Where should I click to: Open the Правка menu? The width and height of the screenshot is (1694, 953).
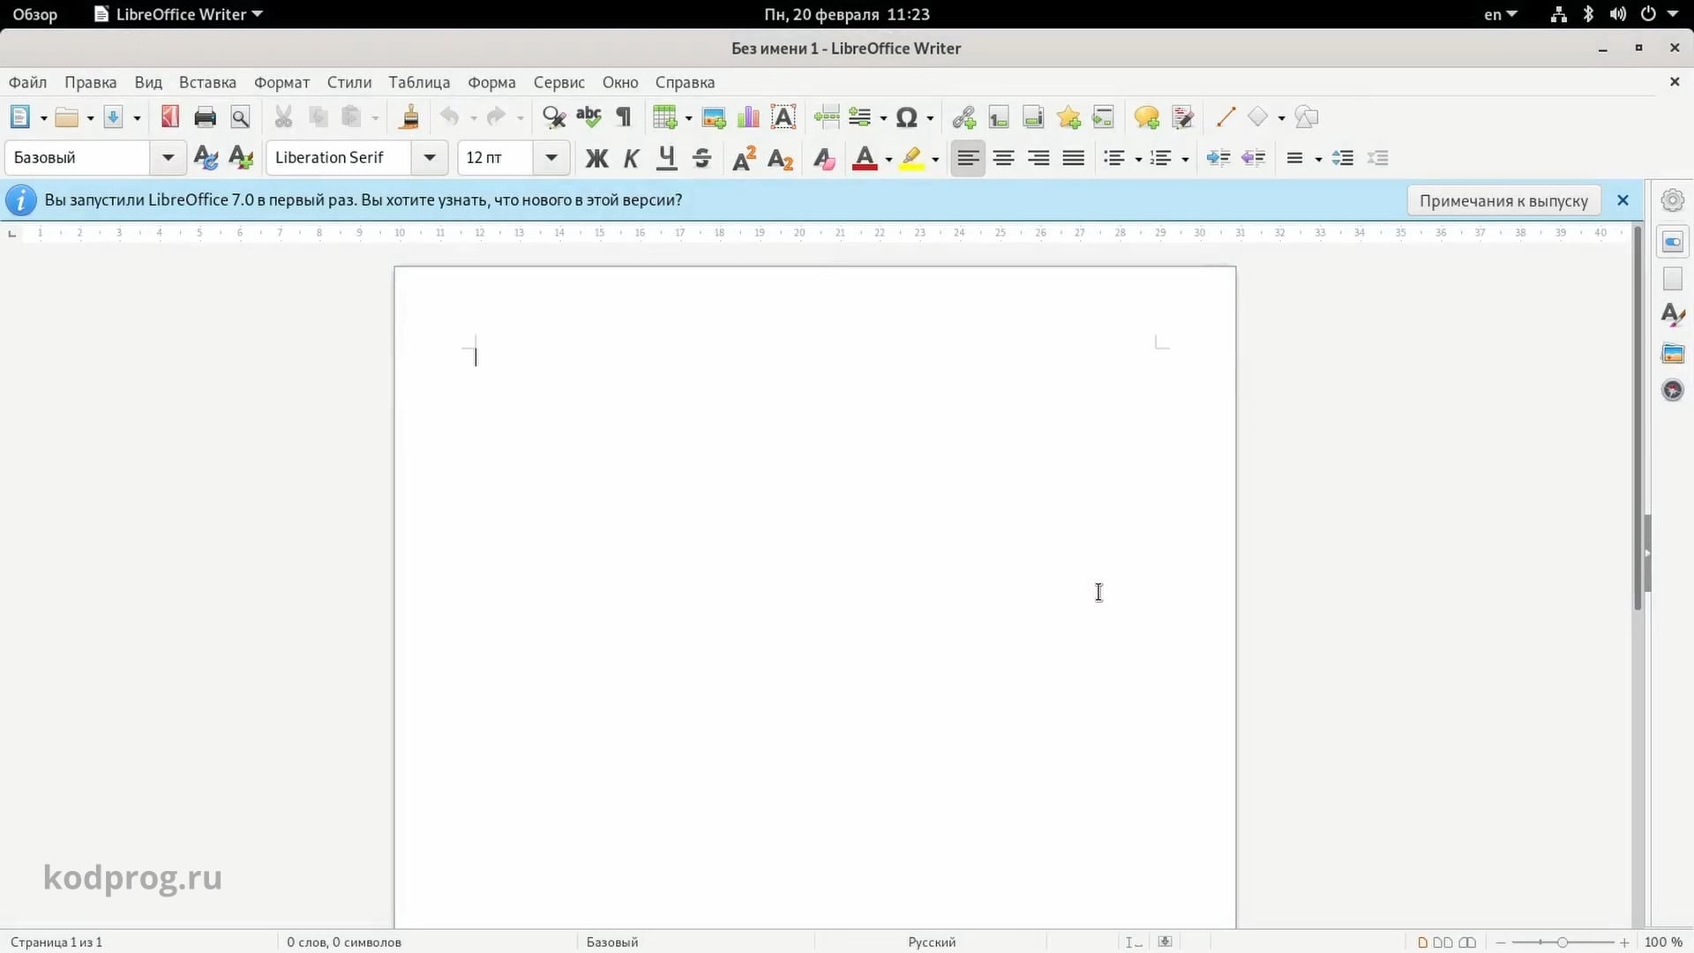pos(91,82)
